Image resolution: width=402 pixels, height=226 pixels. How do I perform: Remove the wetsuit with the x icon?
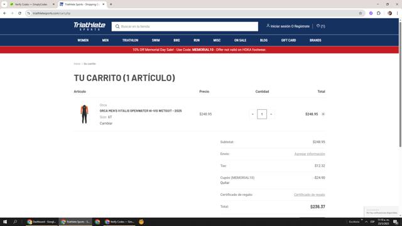323,114
